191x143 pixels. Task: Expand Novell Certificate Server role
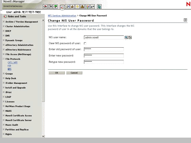(x=4, y=120)
